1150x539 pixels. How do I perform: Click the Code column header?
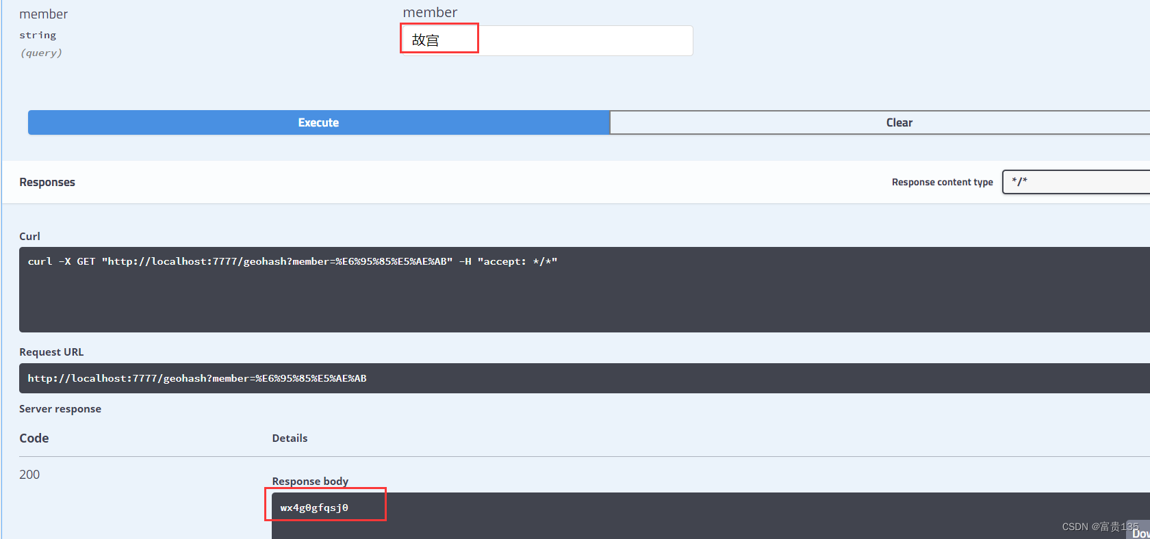(34, 438)
